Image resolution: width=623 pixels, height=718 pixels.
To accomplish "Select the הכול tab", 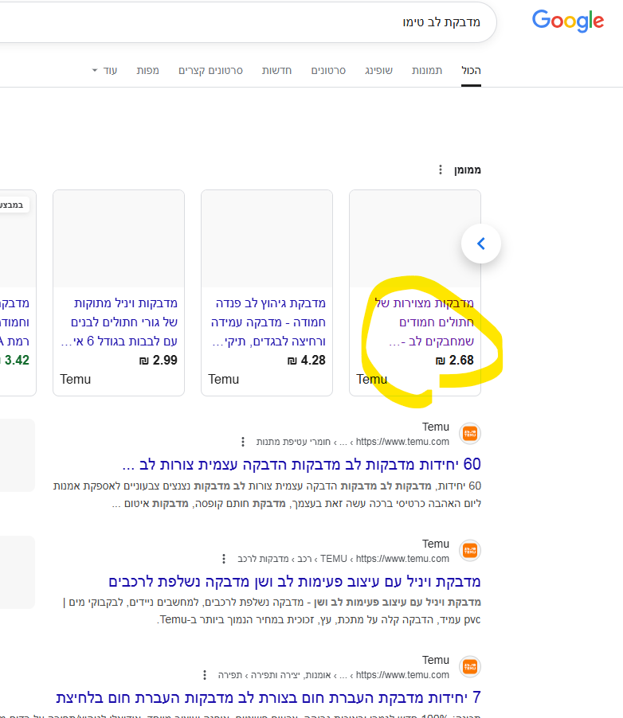I will (471, 71).
